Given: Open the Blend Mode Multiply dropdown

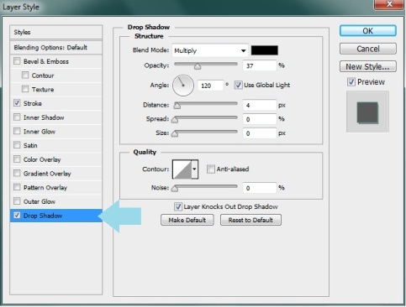Looking at the screenshot, I should (x=210, y=50).
